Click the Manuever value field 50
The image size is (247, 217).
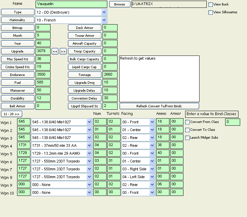point(43,90)
